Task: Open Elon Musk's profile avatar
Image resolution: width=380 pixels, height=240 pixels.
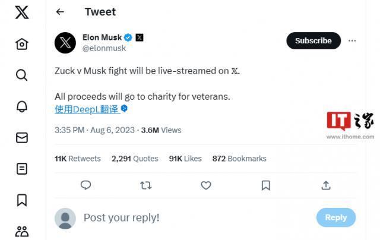Action: pyautogui.click(x=65, y=42)
